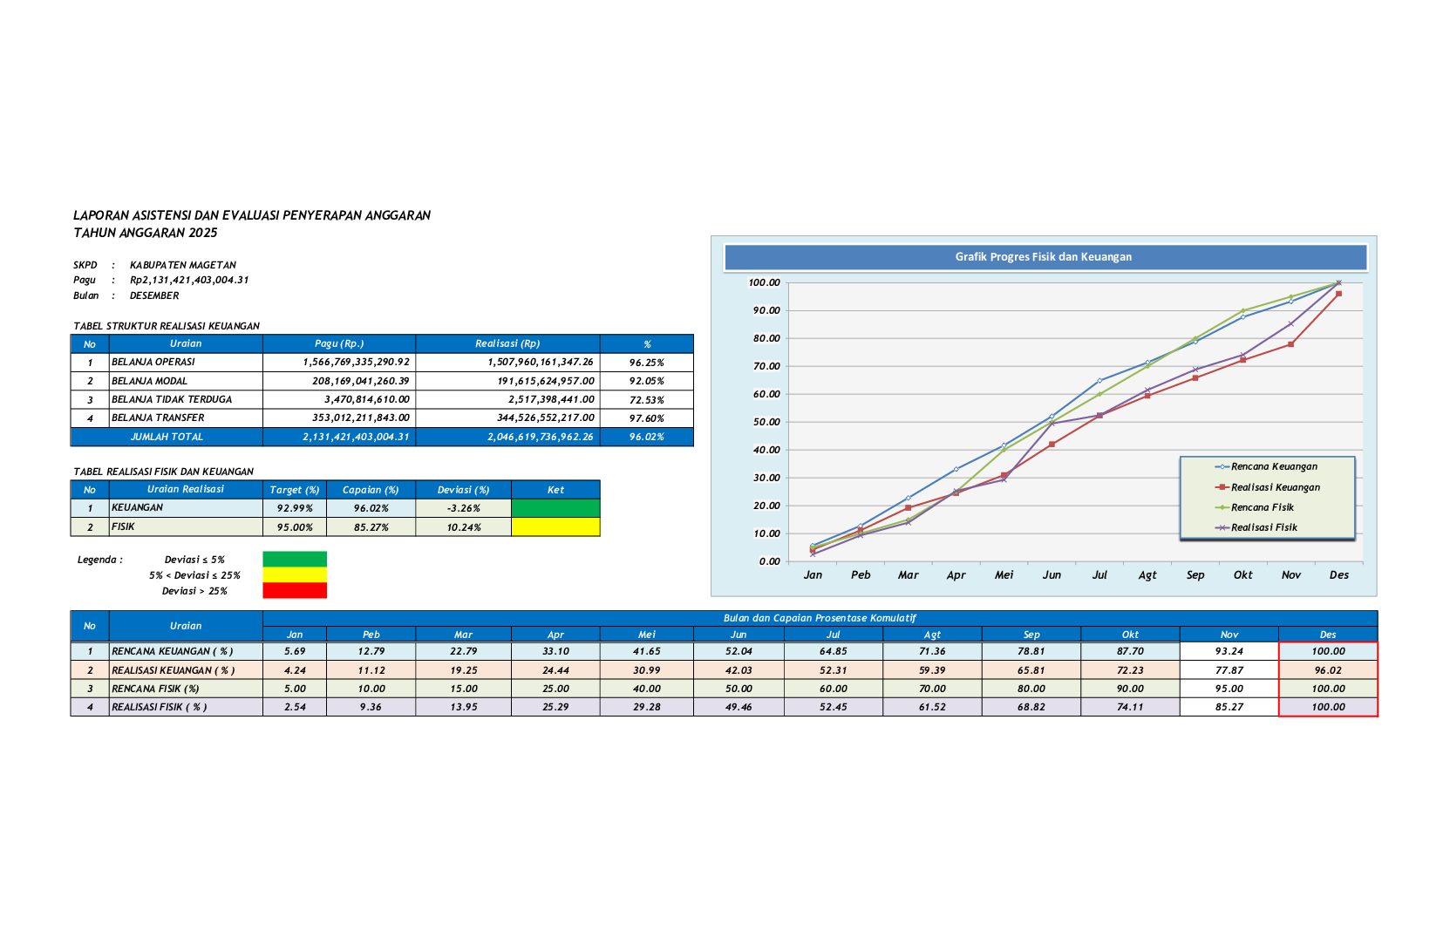Click the yellow Ket cell for FISIK

tap(555, 527)
